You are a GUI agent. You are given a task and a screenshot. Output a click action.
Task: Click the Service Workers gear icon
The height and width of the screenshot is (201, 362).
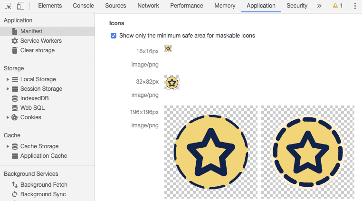(15, 41)
